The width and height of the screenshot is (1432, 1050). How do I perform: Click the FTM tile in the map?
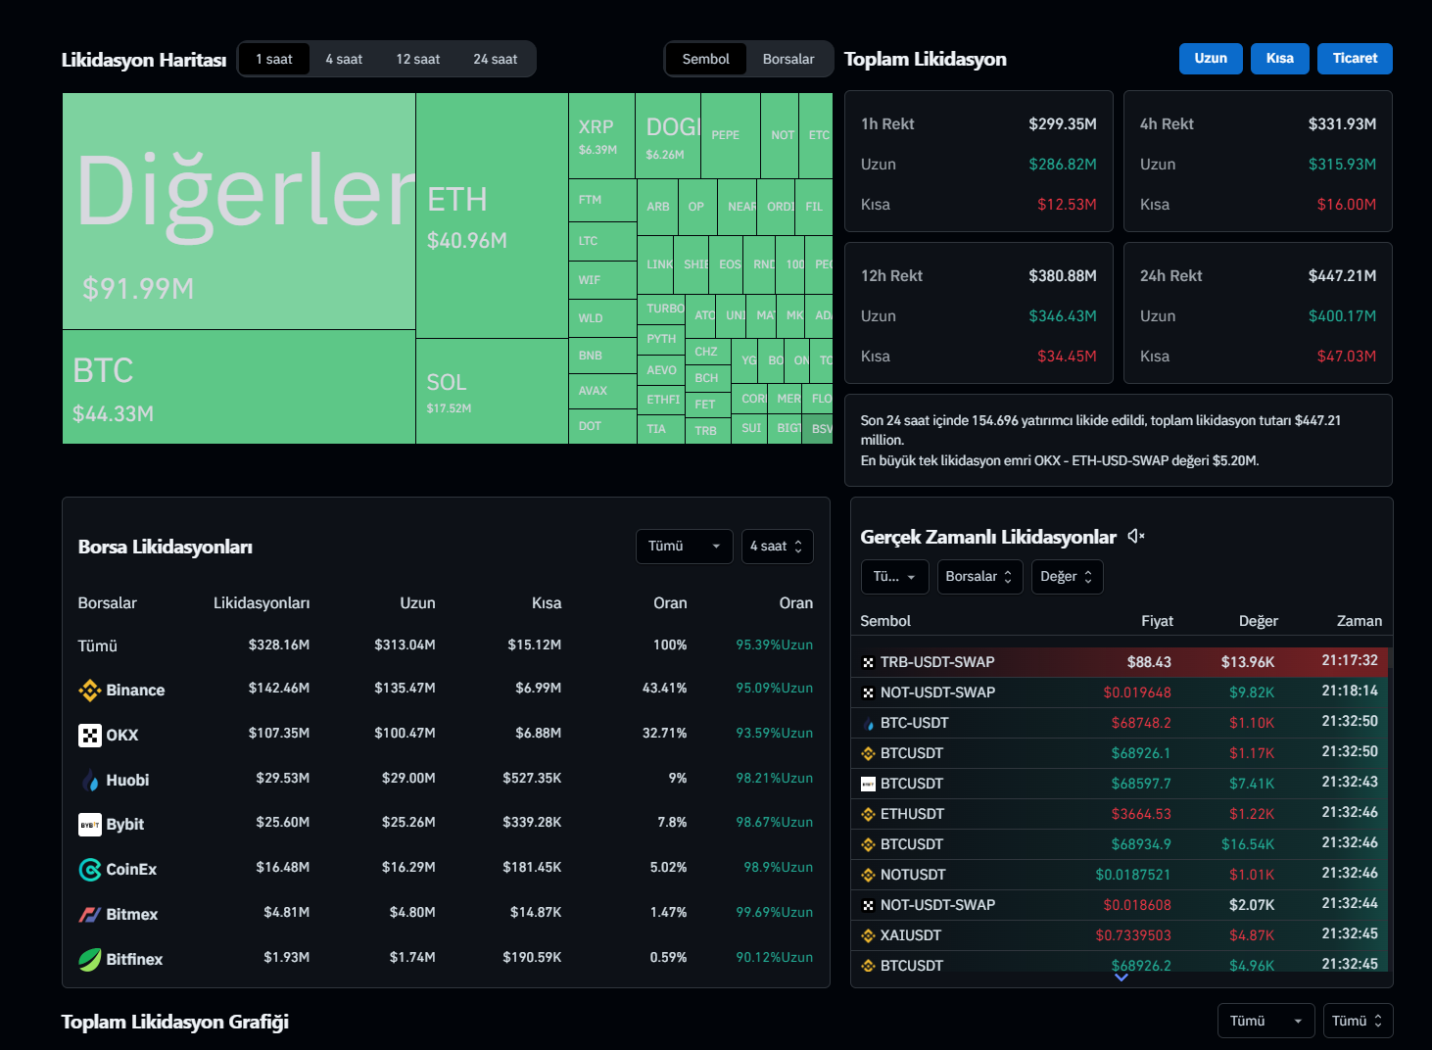click(x=602, y=200)
